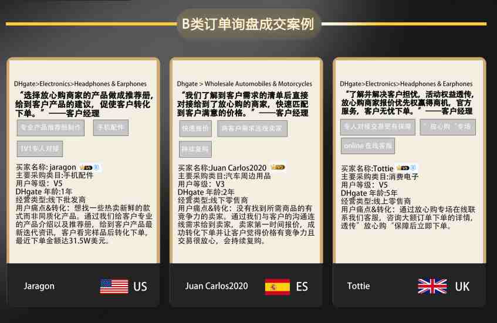Select the 手机配件 tag on Jaragon's card

pos(111,128)
